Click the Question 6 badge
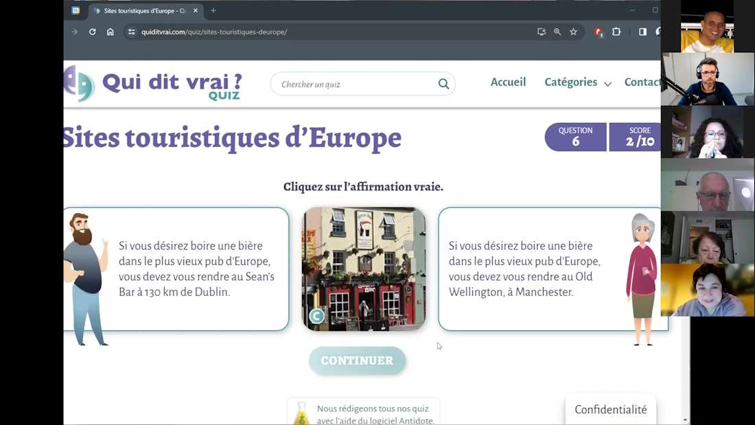The width and height of the screenshot is (755, 425). click(575, 137)
